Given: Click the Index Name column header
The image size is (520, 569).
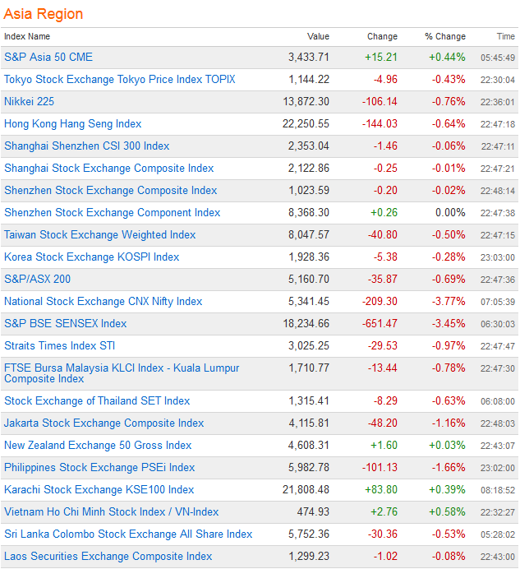Looking at the screenshot, I should 27,36.
